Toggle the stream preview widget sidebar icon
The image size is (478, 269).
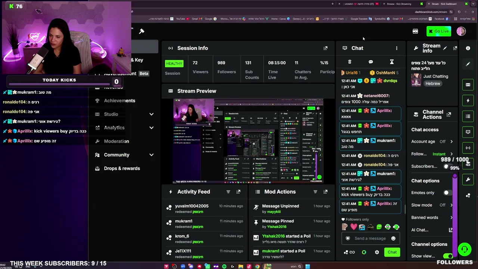(x=468, y=85)
